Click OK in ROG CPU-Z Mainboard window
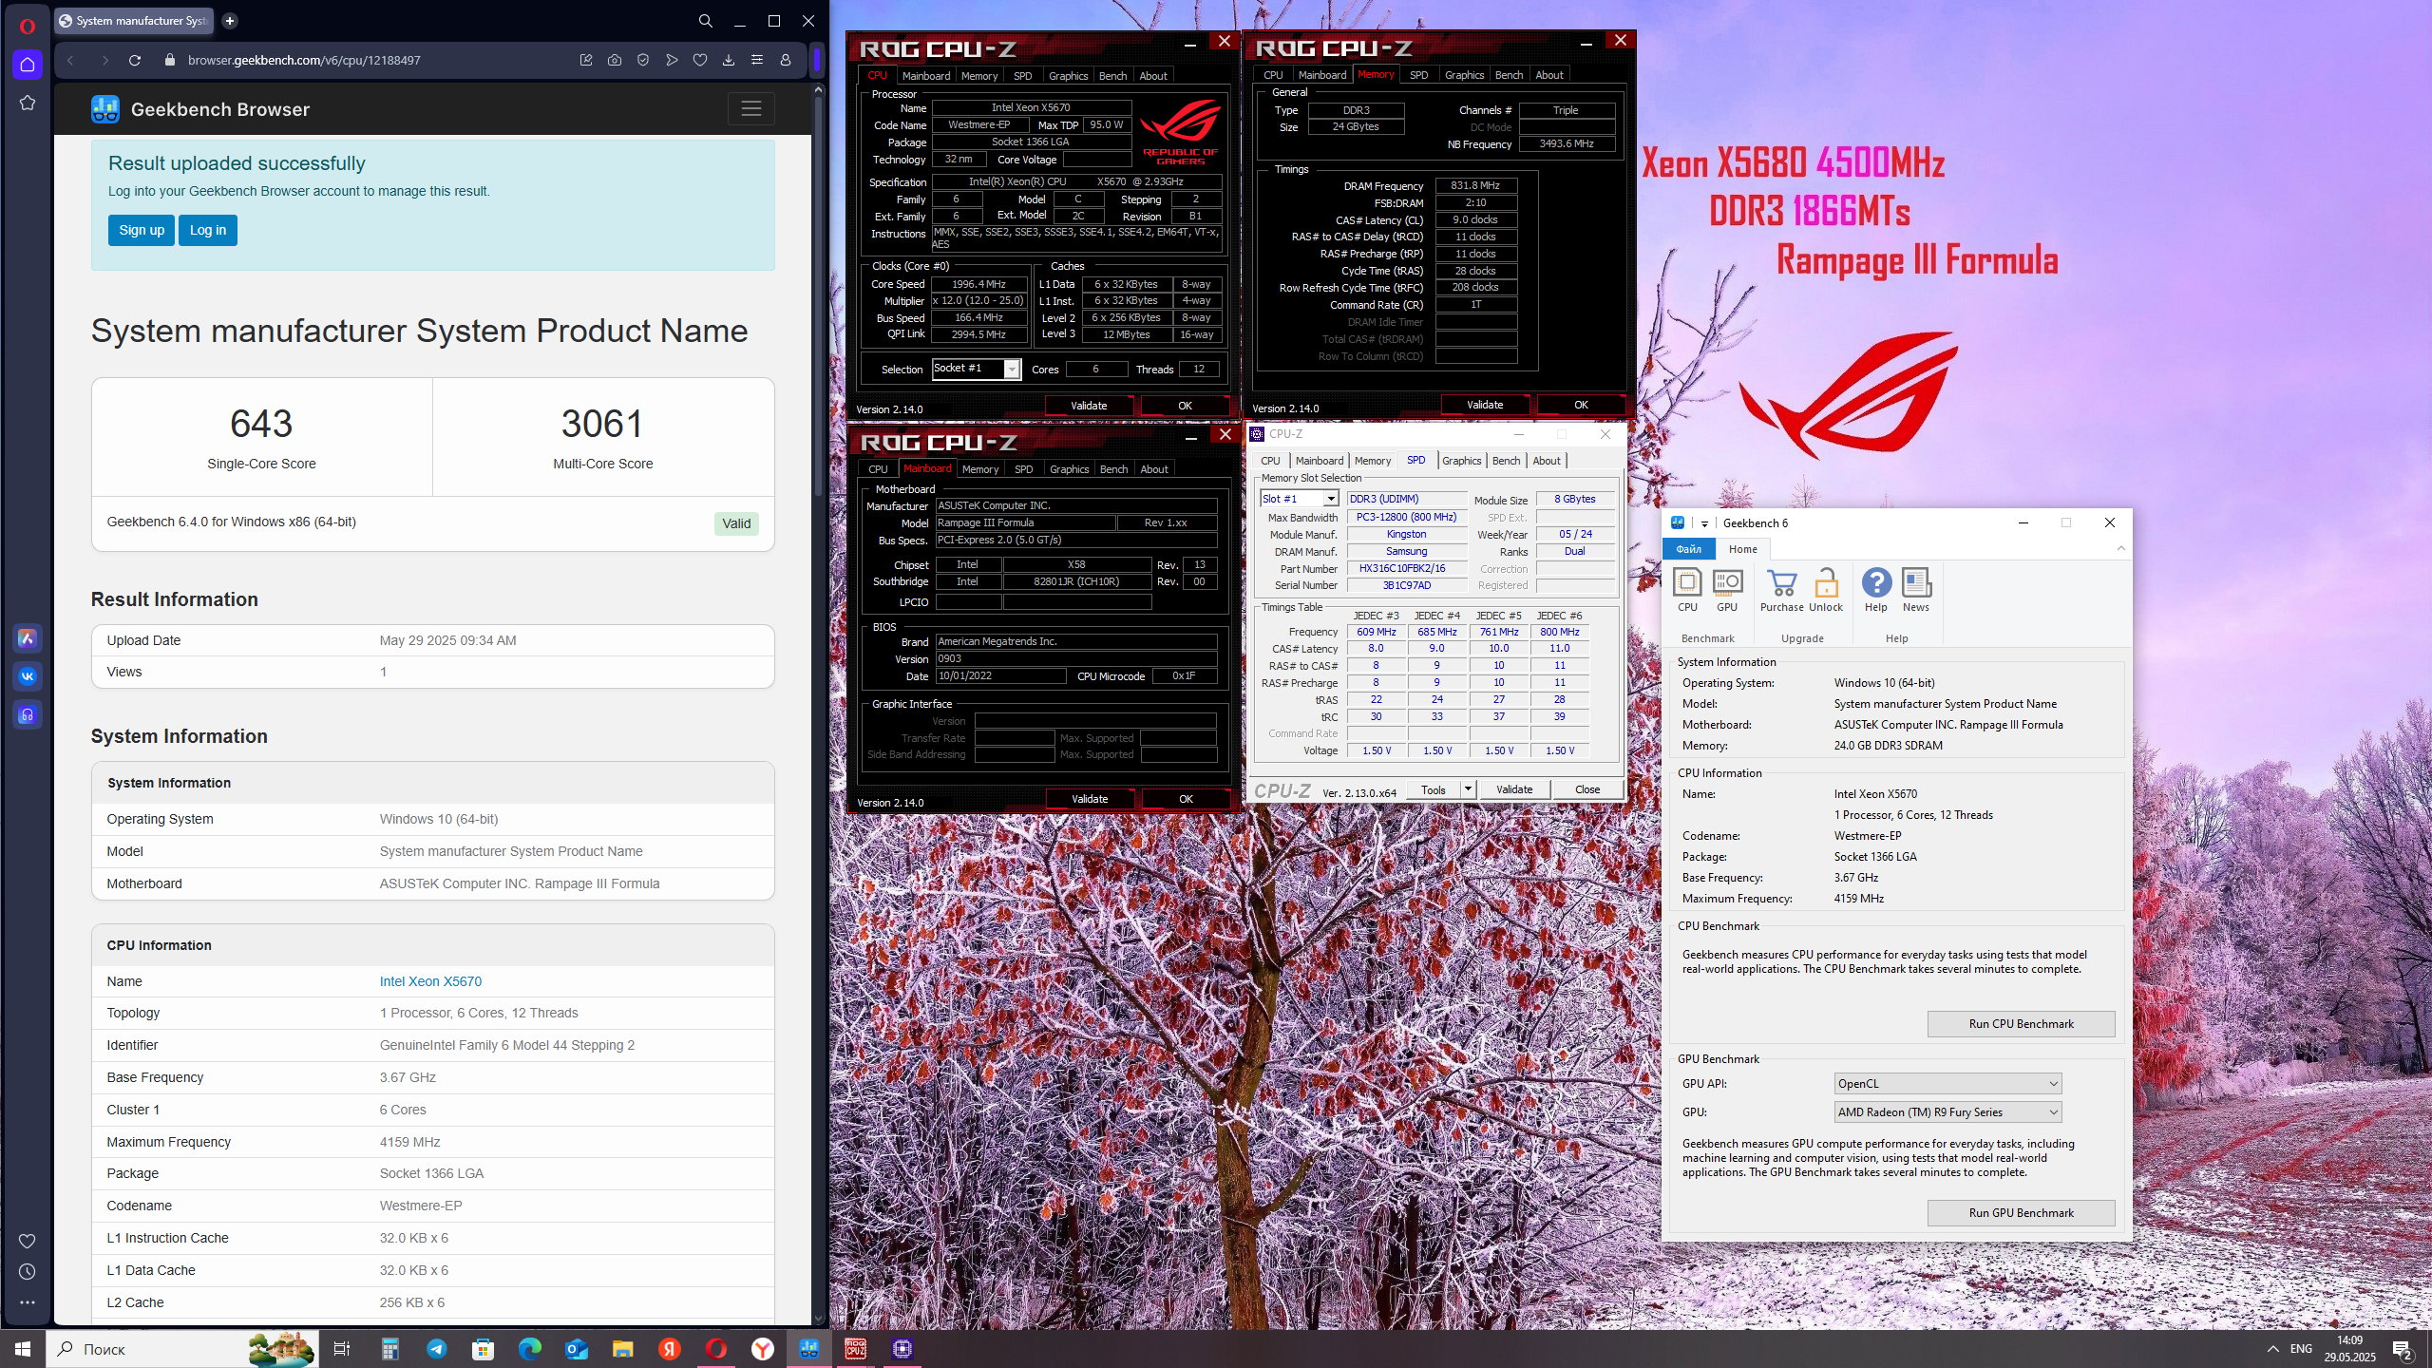The width and height of the screenshot is (2432, 1368). point(1186,799)
